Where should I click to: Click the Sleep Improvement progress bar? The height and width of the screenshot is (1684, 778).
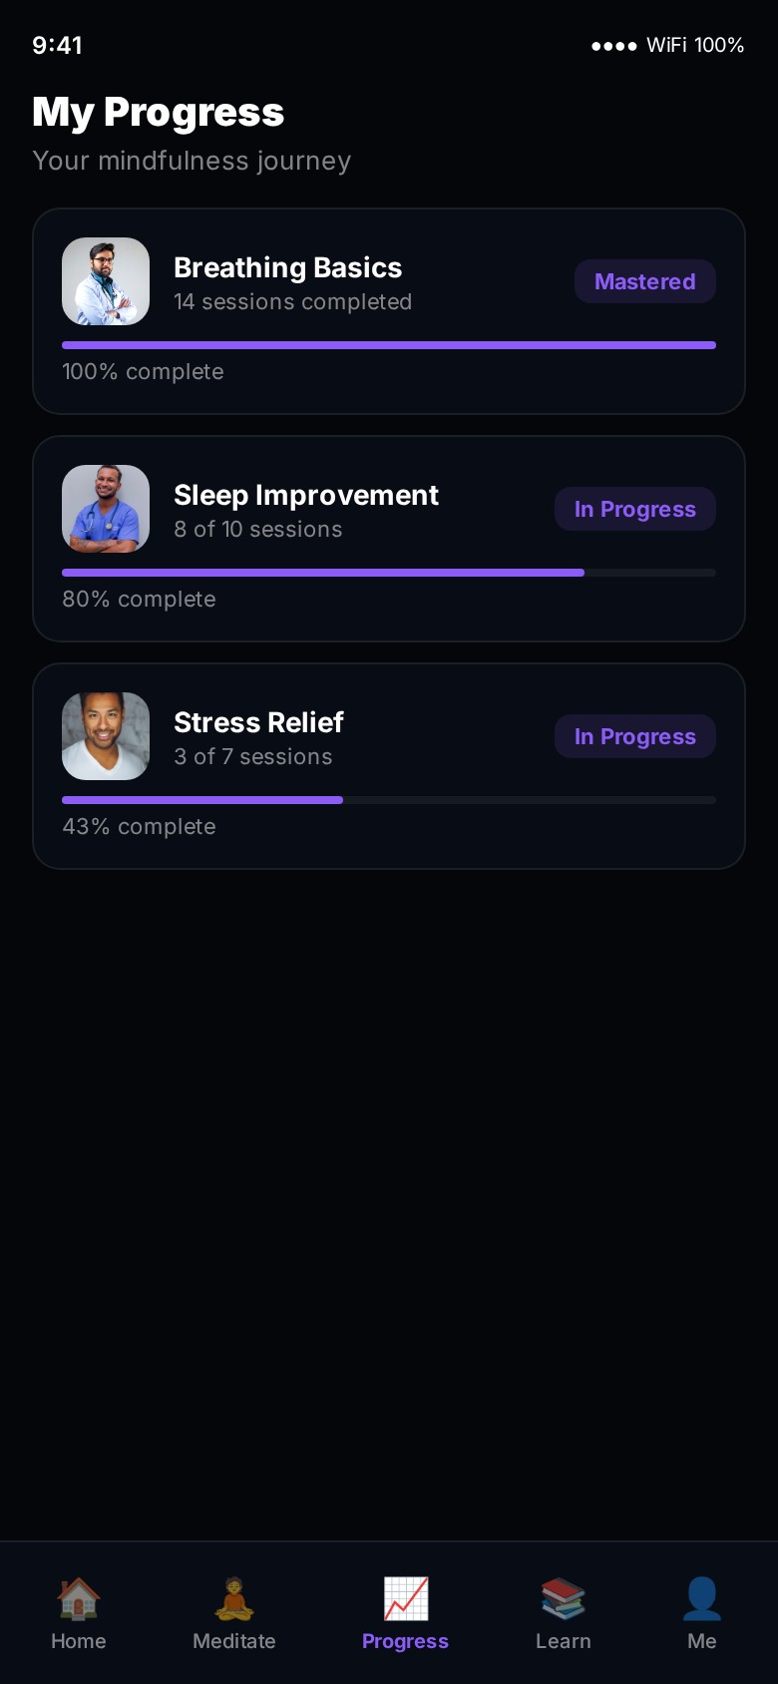click(x=389, y=573)
